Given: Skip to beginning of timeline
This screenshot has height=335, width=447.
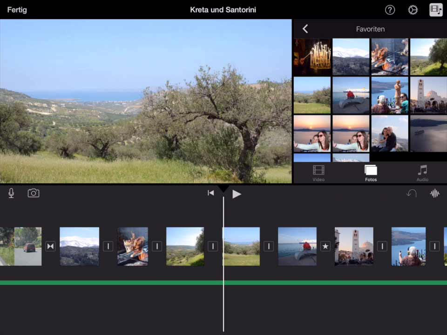Looking at the screenshot, I should coord(211,193).
